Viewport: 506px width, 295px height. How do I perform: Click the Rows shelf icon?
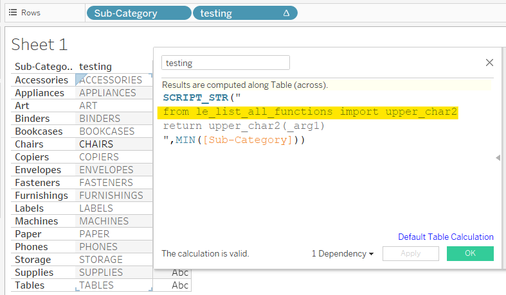12,13
